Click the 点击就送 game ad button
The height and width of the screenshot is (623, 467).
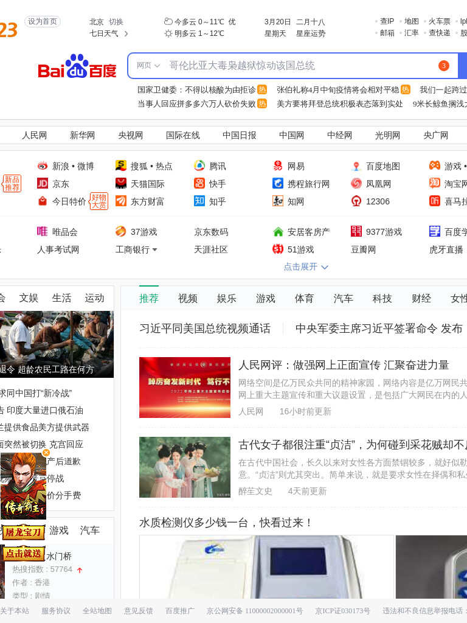point(23,554)
